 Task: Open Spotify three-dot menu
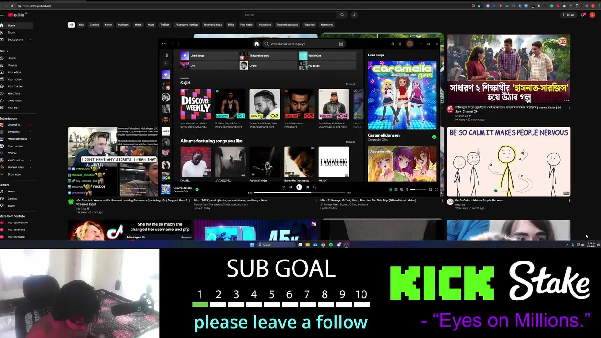point(164,44)
